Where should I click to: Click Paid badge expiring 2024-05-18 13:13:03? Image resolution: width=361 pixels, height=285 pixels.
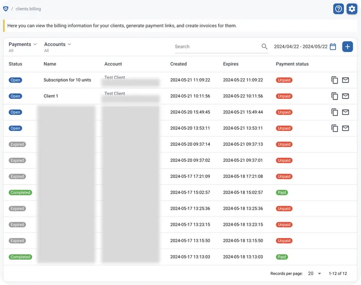coord(282,257)
